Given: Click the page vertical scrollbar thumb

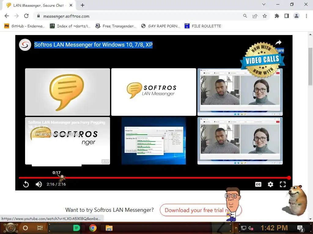Looking at the screenshot, I should 311,66.
